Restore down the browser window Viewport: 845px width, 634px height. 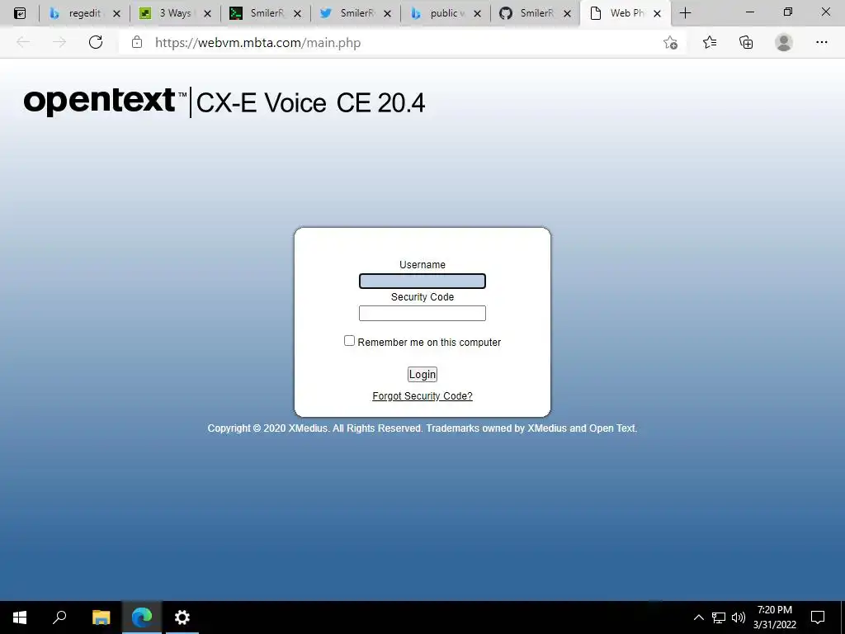click(x=787, y=12)
